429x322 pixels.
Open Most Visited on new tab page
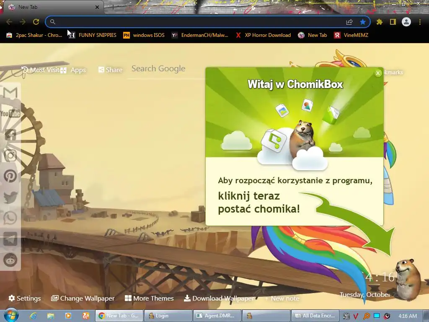(41, 70)
